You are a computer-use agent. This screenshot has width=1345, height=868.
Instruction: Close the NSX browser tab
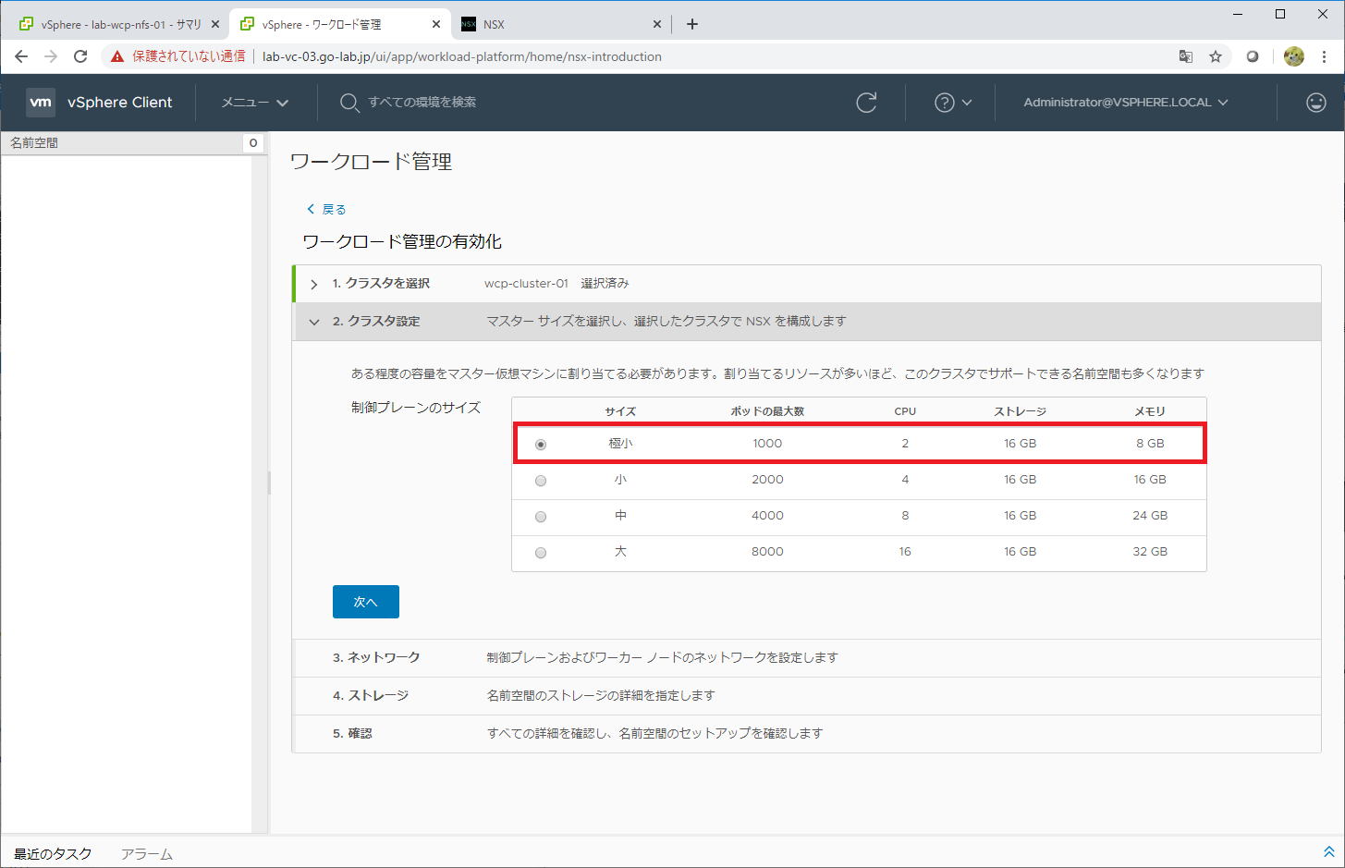point(657,24)
